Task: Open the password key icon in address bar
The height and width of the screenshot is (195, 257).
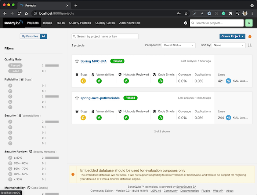Action: (179, 14)
